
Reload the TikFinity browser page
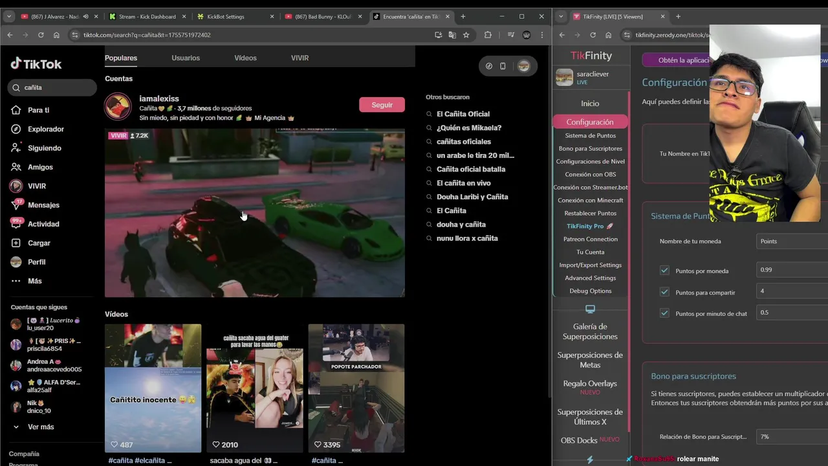(x=593, y=35)
